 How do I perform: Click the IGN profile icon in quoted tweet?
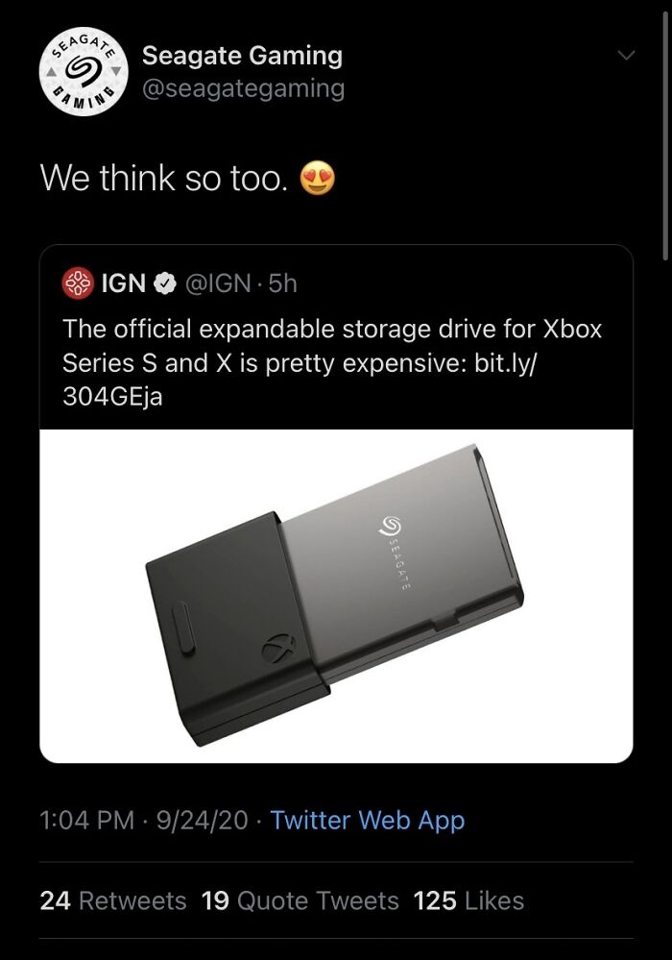tap(76, 283)
